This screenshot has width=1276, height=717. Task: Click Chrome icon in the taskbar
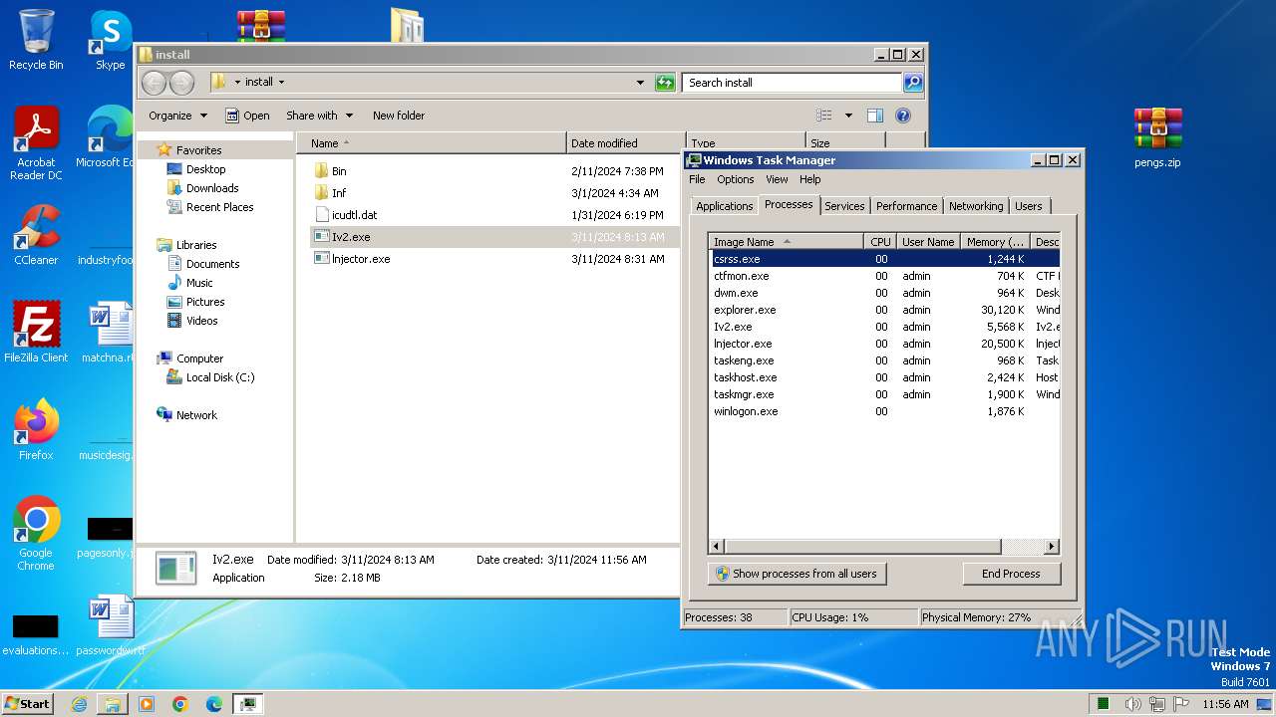point(179,704)
